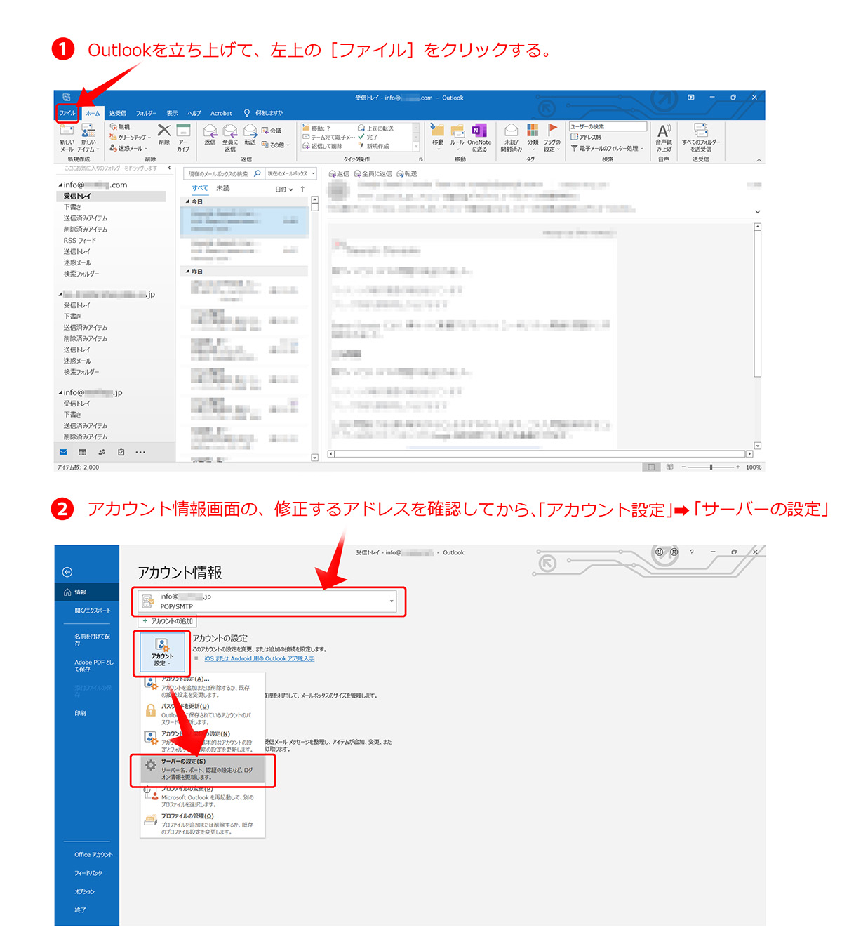Open the ファイル (File) tab
Viewport: 842px width, 951px height.
pos(67,113)
